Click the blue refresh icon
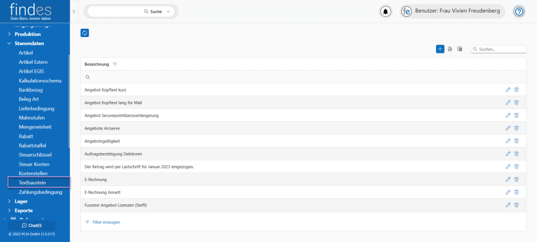The width and height of the screenshot is (537, 242). point(85,33)
